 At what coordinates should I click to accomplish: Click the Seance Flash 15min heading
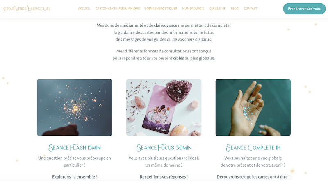pos(75,147)
